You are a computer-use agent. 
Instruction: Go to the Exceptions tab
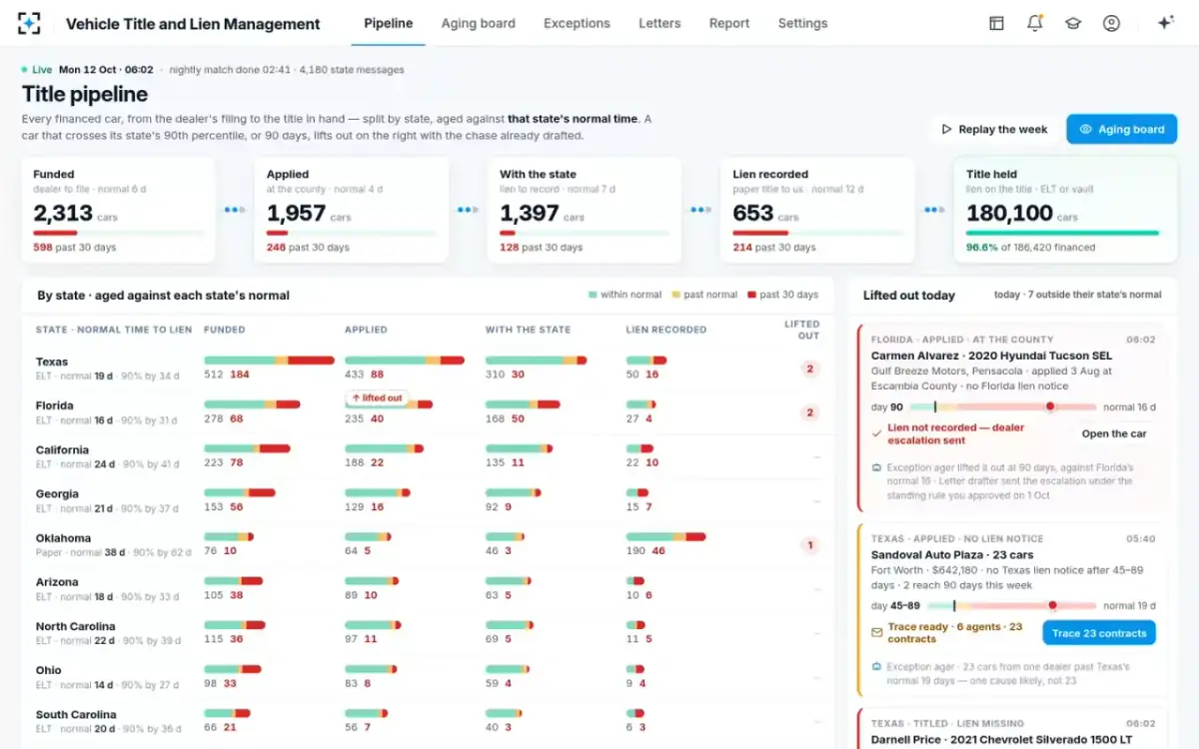[577, 23]
